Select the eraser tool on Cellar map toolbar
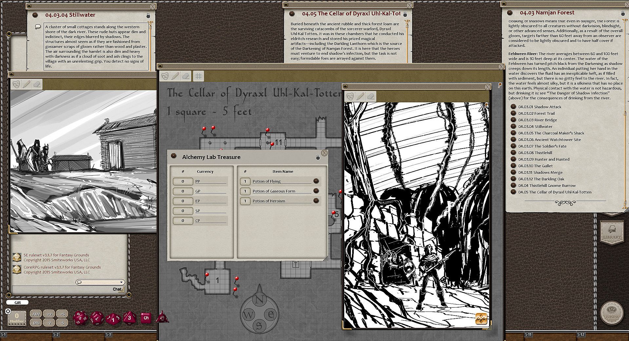Screen dimensions: 629x341 (x=186, y=76)
